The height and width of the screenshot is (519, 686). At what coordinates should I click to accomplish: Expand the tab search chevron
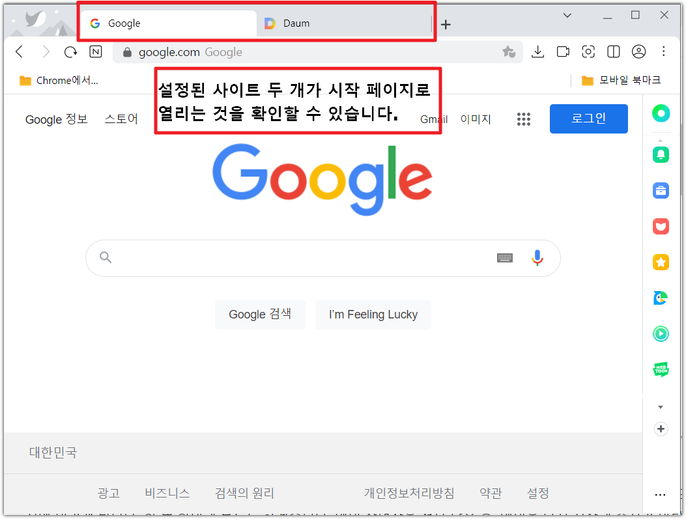[567, 16]
